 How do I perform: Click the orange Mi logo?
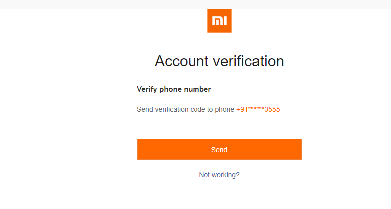point(219,21)
